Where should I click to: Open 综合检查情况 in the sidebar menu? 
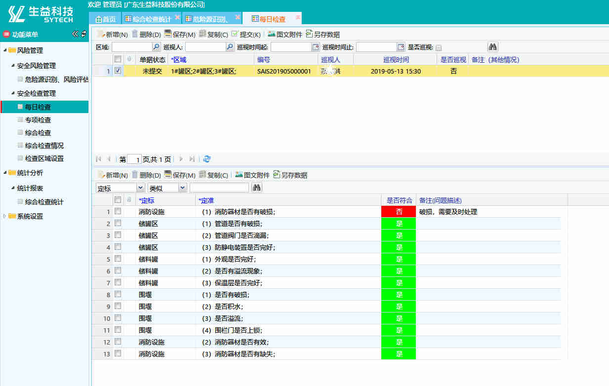coord(44,146)
